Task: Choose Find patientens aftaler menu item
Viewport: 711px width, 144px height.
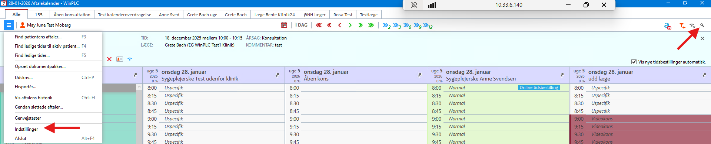Action: [53, 37]
